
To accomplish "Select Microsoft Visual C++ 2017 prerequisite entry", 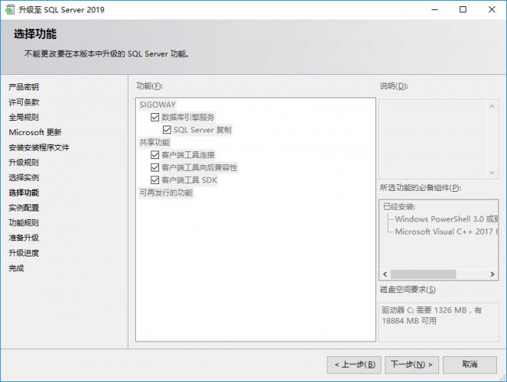I will point(446,232).
